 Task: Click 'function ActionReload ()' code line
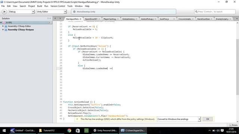point(79,102)
